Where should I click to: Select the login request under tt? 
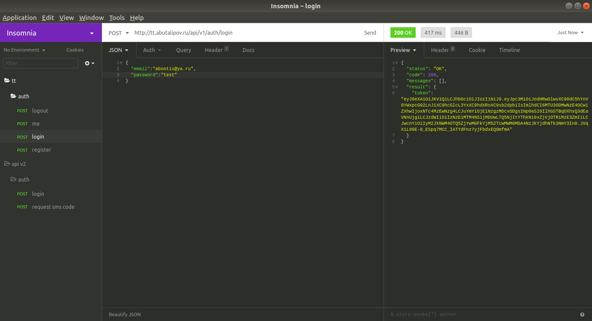51,136
